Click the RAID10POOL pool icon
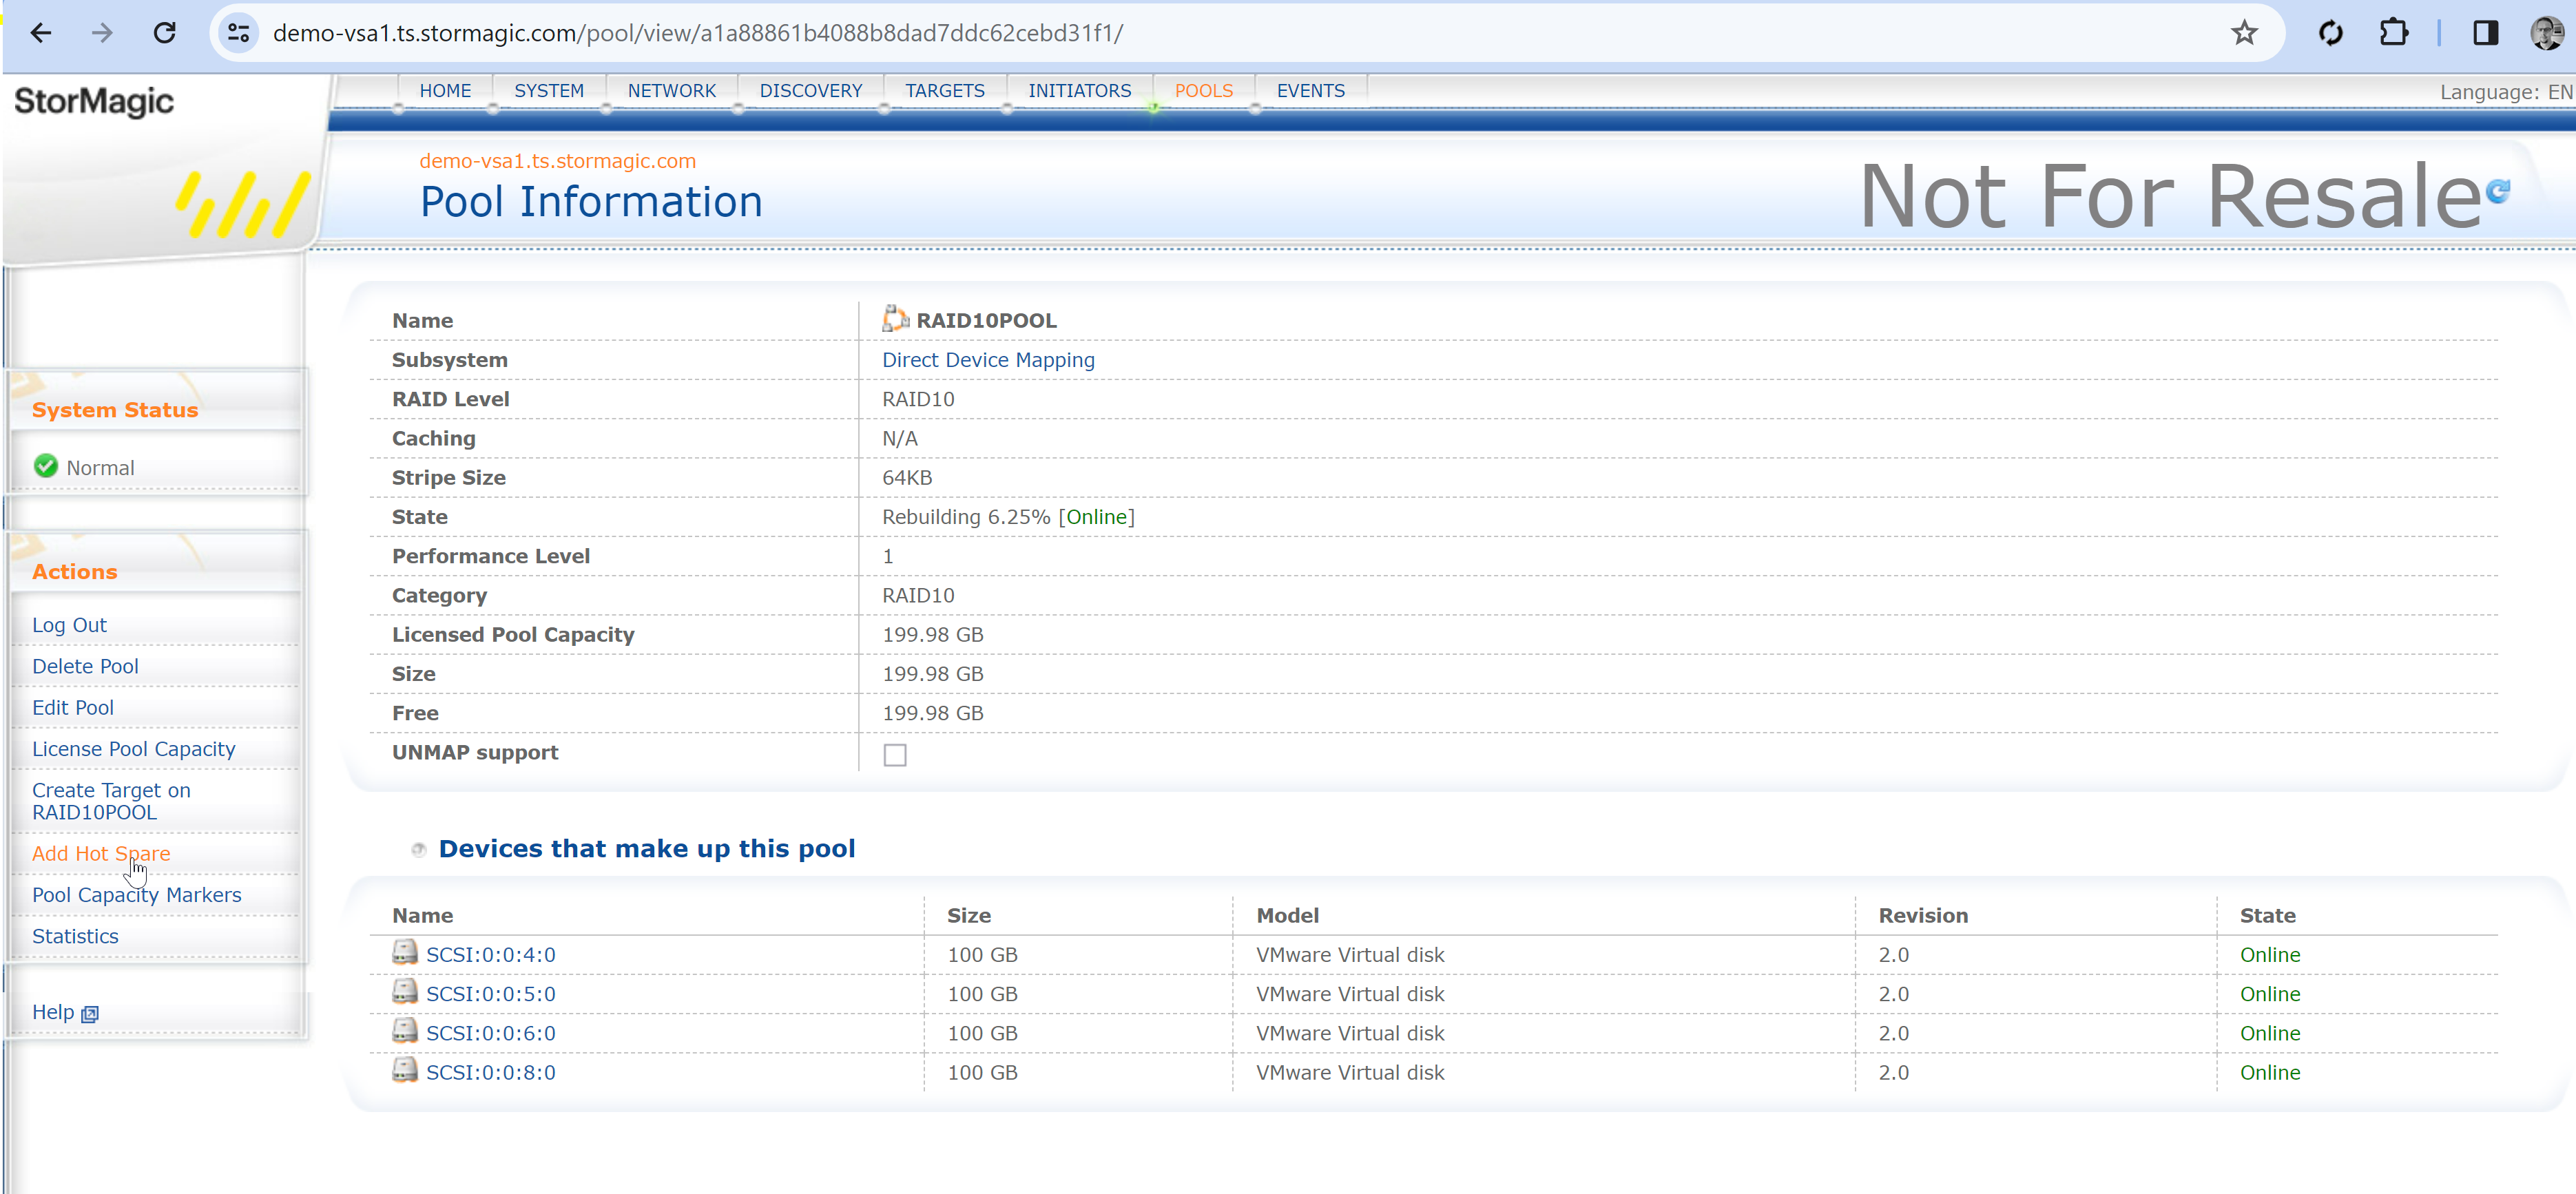The height and width of the screenshot is (1194, 2576). [895, 319]
